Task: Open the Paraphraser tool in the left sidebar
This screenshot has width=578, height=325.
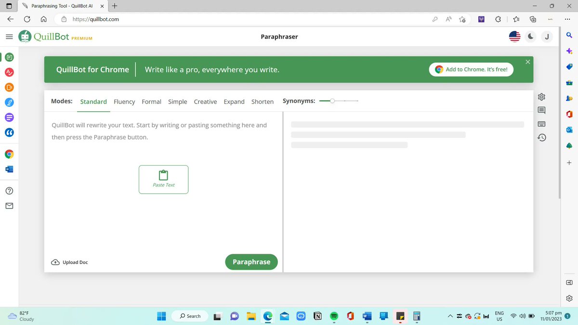Action: (x=10, y=57)
